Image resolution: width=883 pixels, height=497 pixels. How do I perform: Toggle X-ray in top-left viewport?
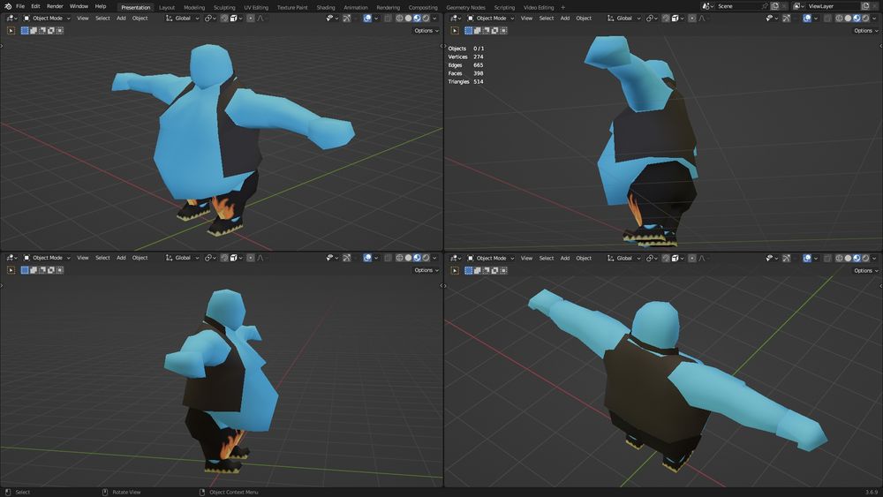point(388,19)
